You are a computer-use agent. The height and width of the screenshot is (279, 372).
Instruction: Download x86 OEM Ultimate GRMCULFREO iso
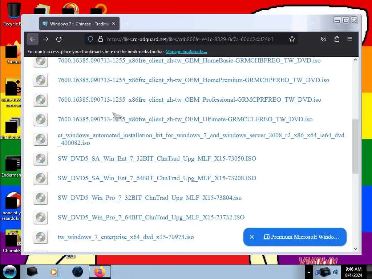pos(185,119)
